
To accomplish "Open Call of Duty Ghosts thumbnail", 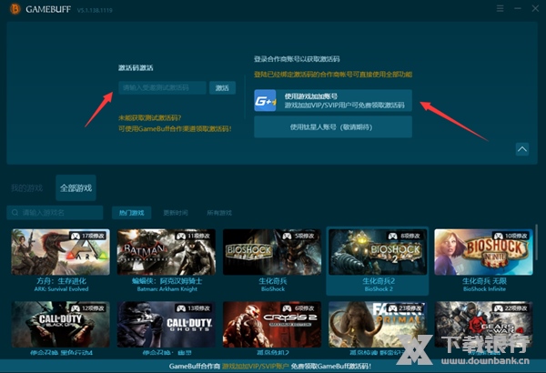I will coord(167,324).
